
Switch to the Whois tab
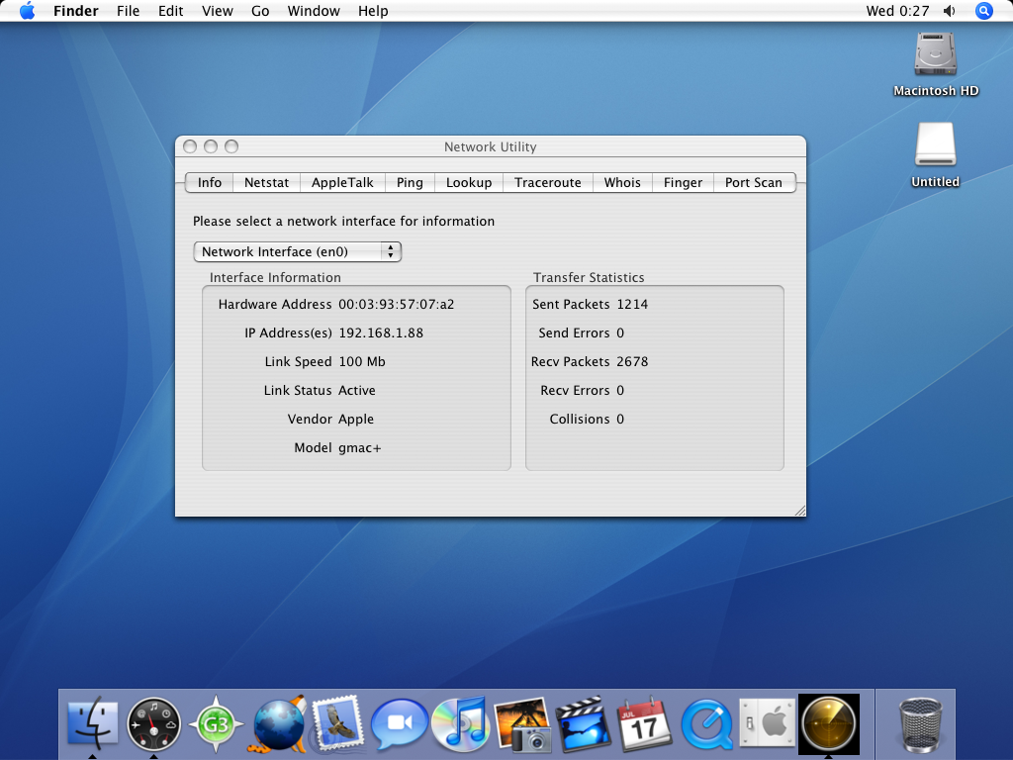pos(623,183)
